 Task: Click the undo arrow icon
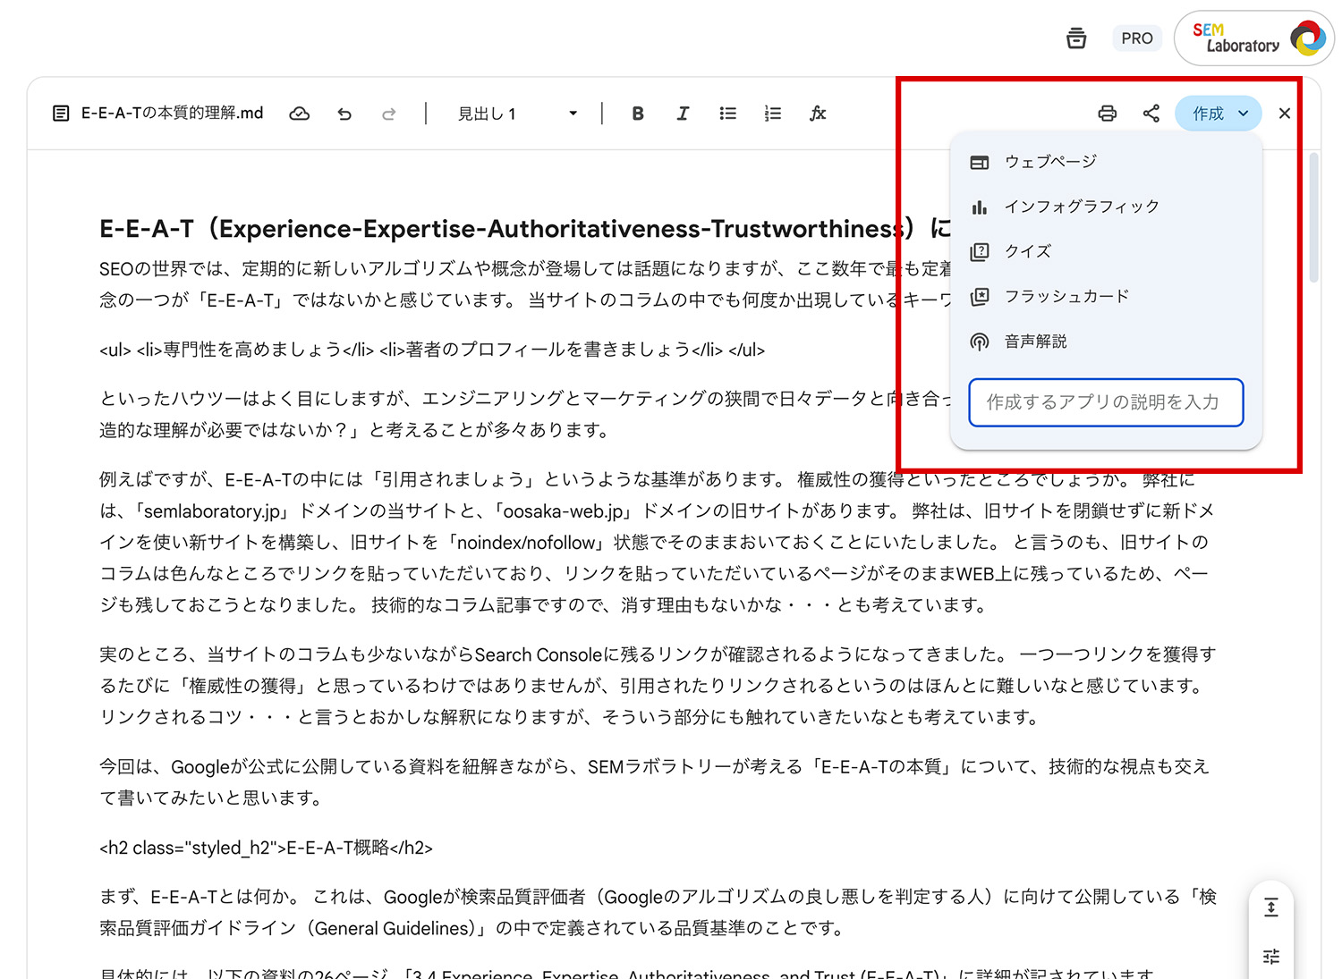click(x=344, y=114)
